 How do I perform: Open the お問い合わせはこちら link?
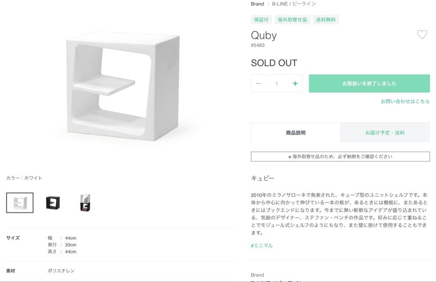(405, 102)
